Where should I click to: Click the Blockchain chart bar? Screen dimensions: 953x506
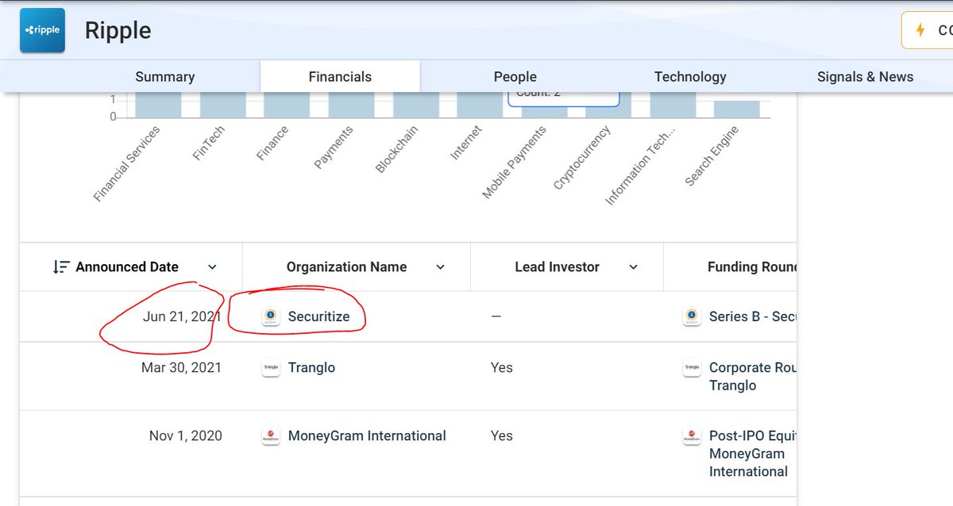click(416, 105)
